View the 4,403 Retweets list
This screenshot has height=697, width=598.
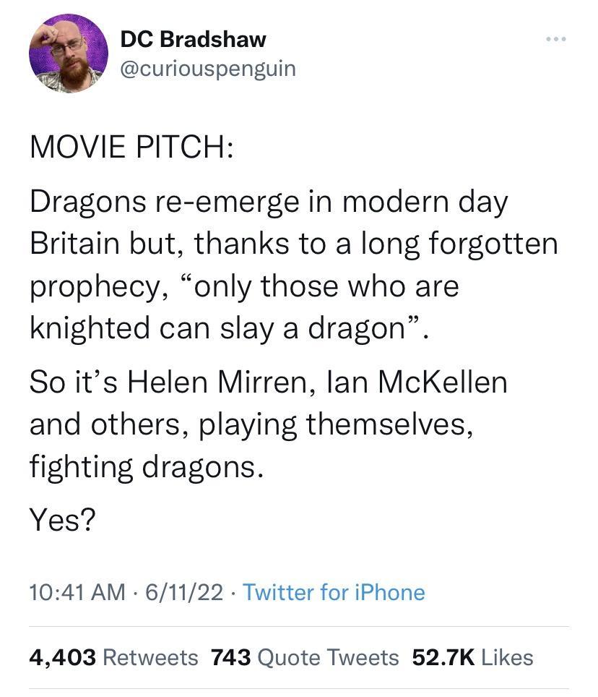point(113,657)
